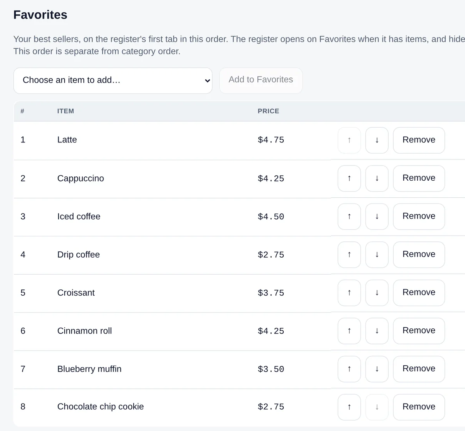Image resolution: width=465 pixels, height=431 pixels.
Task: Remove Croissant from Favorites
Action: [x=419, y=292]
